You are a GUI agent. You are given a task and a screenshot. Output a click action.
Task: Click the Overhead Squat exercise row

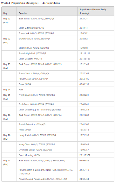(58, 150)
